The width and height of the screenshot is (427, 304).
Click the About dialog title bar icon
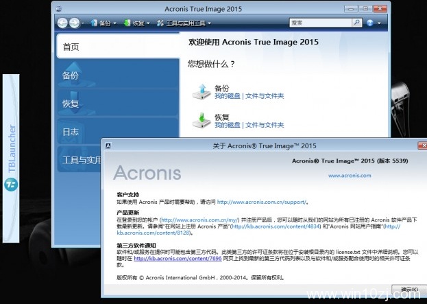click(x=108, y=145)
